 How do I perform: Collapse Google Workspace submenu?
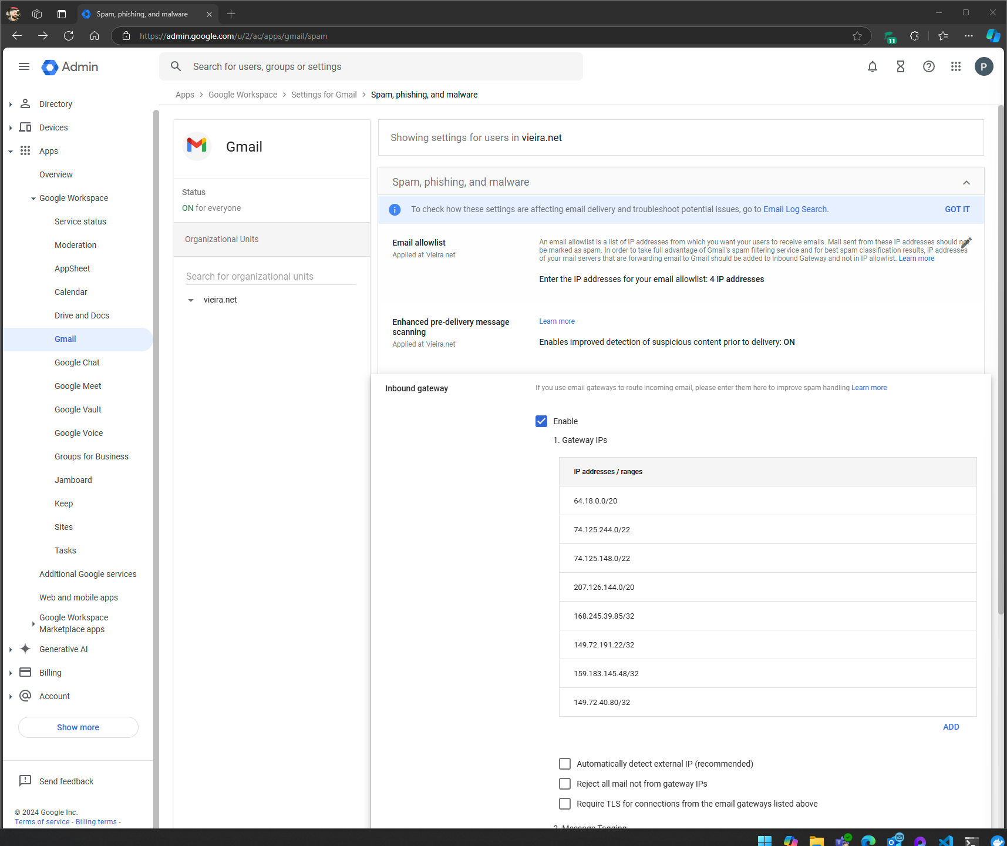33,199
